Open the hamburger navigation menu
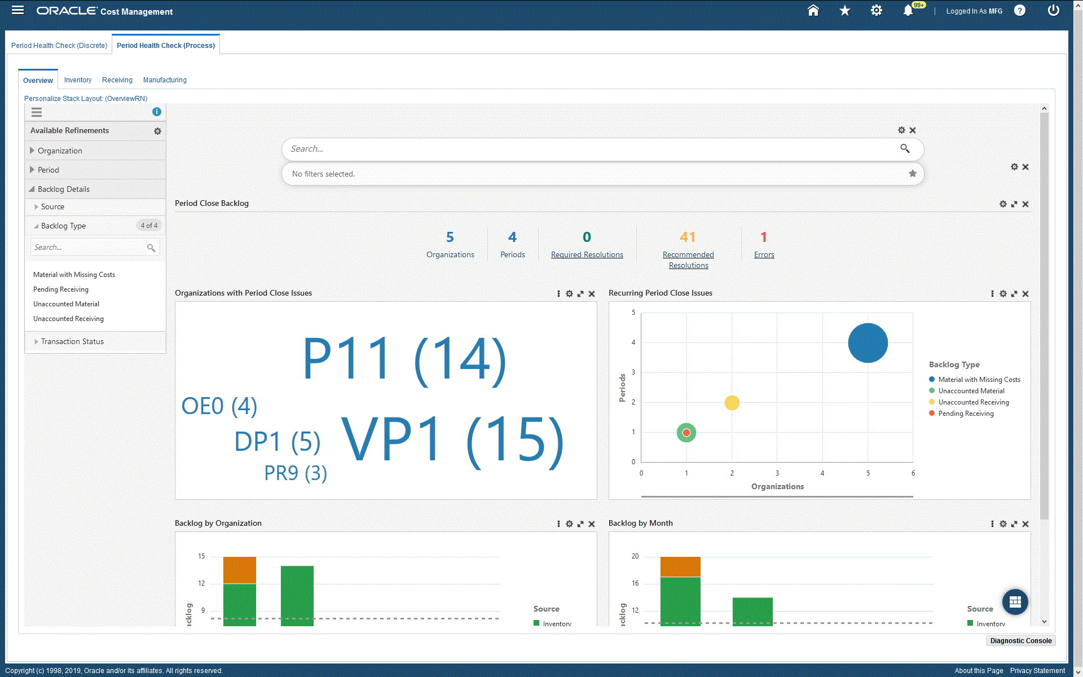The height and width of the screenshot is (677, 1083). tap(17, 10)
